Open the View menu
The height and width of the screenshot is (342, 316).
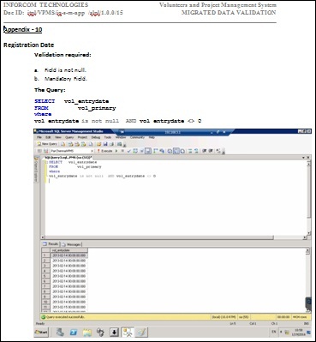click(57, 137)
